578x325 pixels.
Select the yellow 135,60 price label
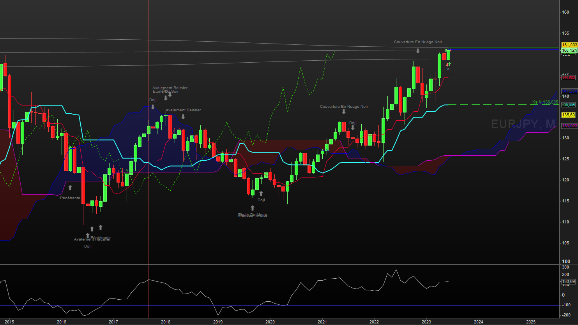pos(569,115)
